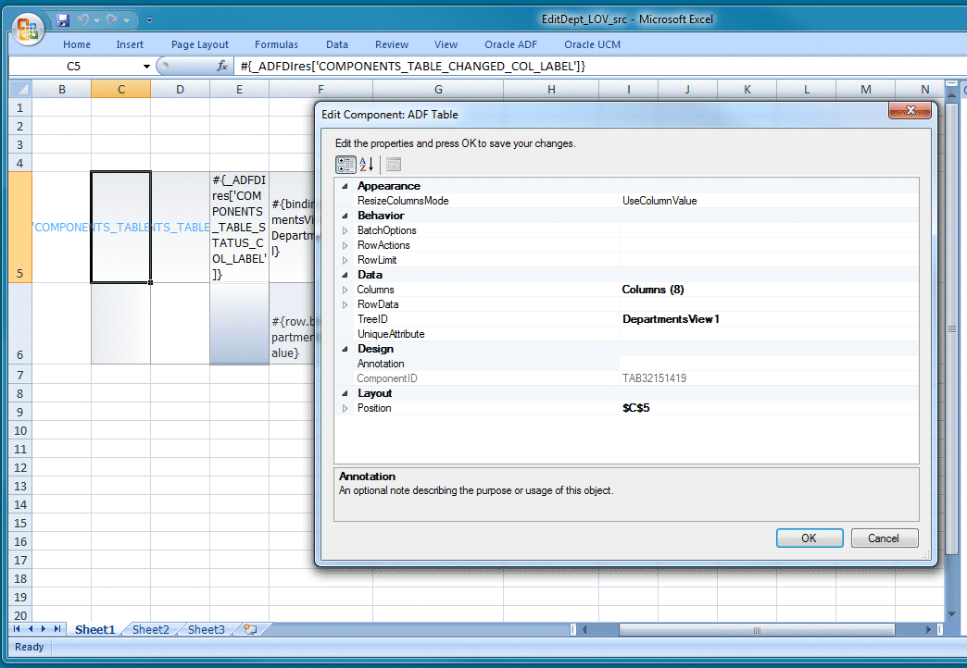Viewport: 967px width, 668px height.
Task: Select the ComponentID value TAB32151419
Action: (x=654, y=378)
